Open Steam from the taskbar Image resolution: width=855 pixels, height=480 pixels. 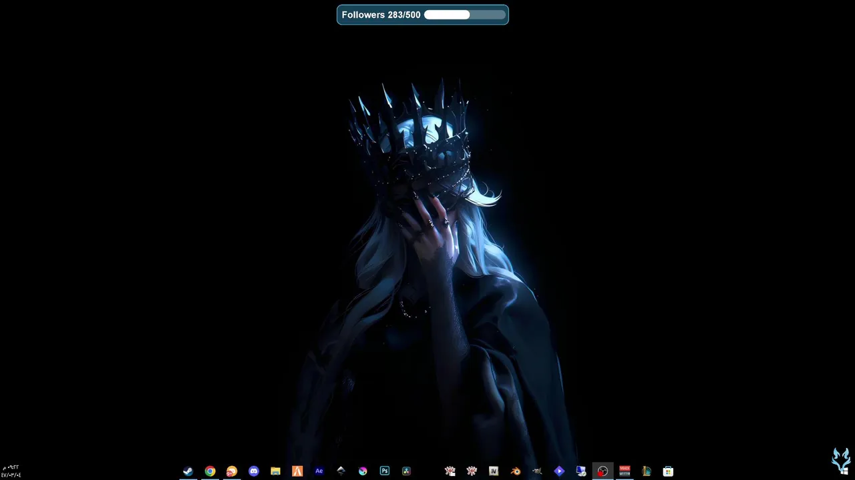pyautogui.click(x=188, y=471)
